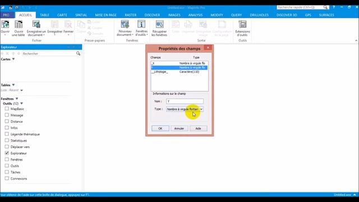Switch to the GPS tab
The height and width of the screenshot is (202, 359).
308,15
